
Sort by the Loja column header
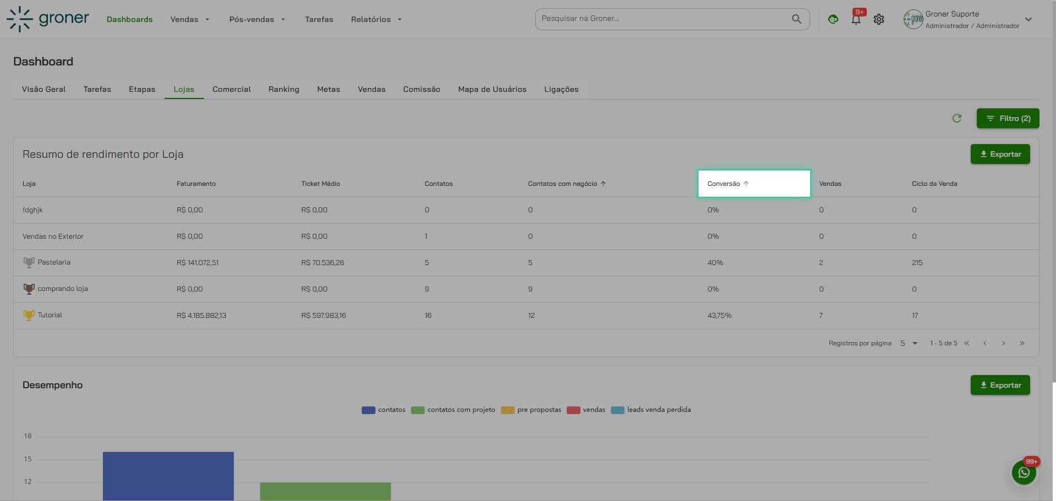point(29,184)
